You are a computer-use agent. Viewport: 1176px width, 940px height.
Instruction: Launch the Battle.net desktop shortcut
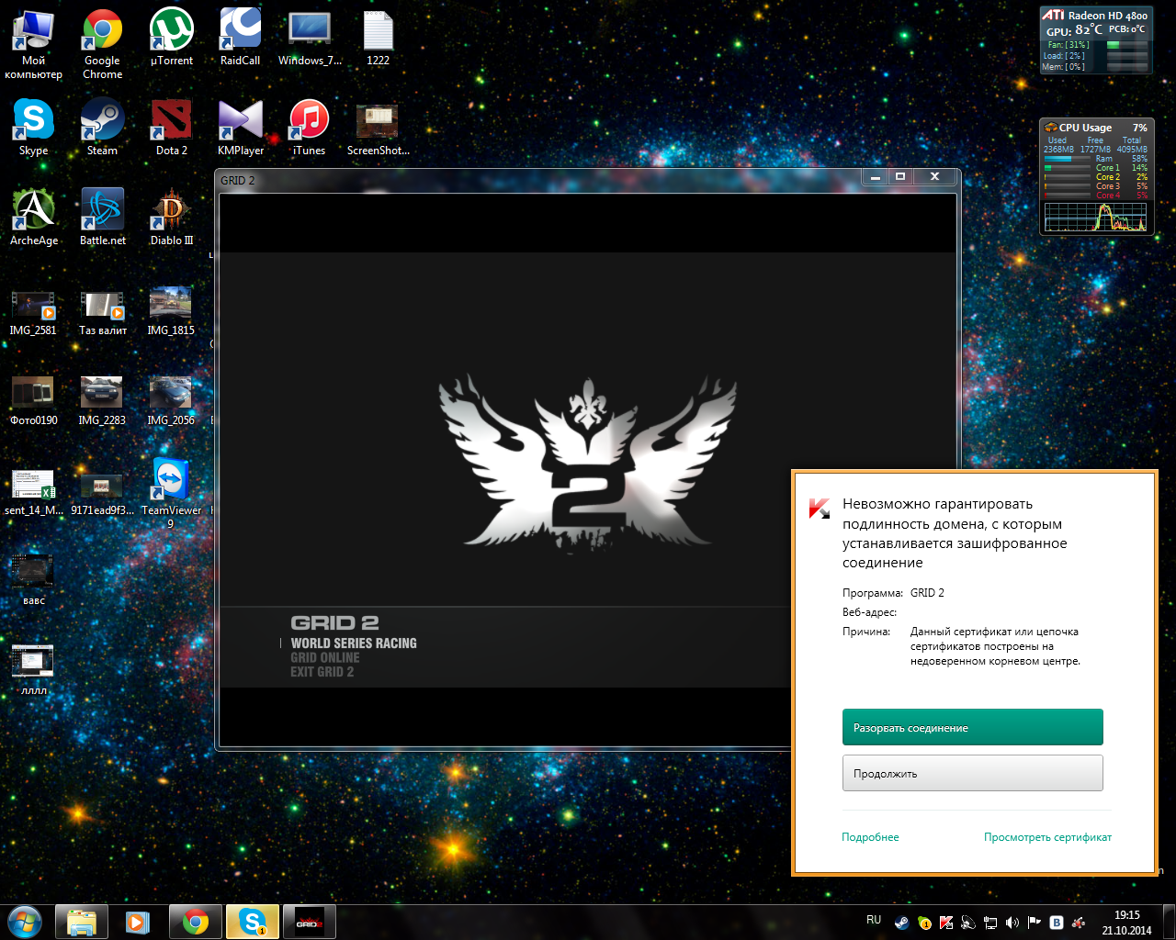102,217
